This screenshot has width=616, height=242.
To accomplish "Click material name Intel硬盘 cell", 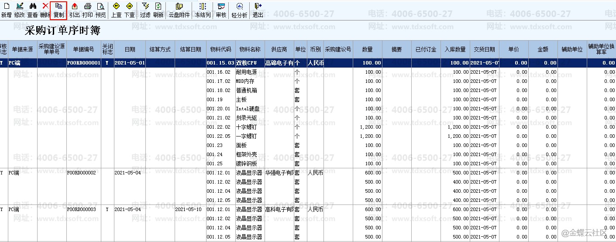I will point(250,109).
